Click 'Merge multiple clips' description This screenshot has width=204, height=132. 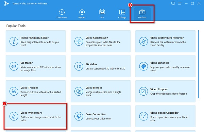[x=103, y=94]
